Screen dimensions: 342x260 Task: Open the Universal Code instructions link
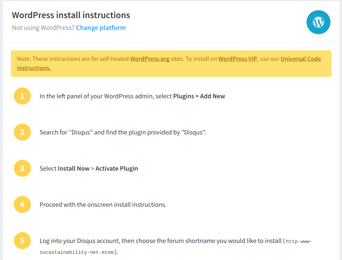[x=301, y=59]
